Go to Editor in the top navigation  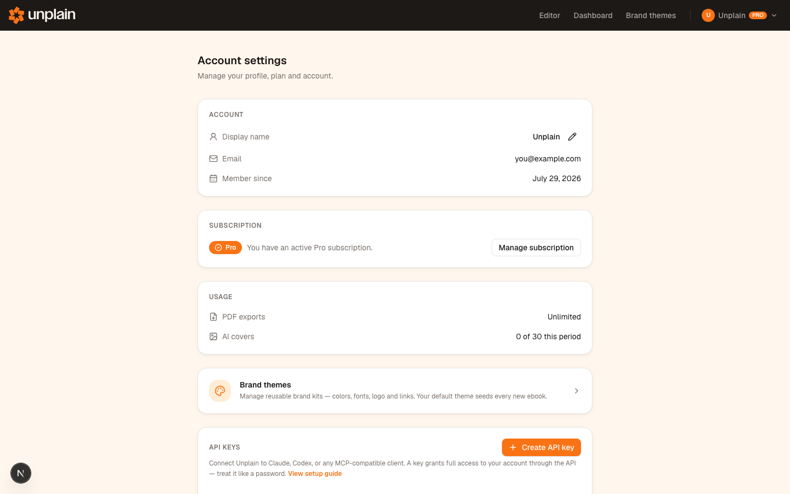pos(550,15)
